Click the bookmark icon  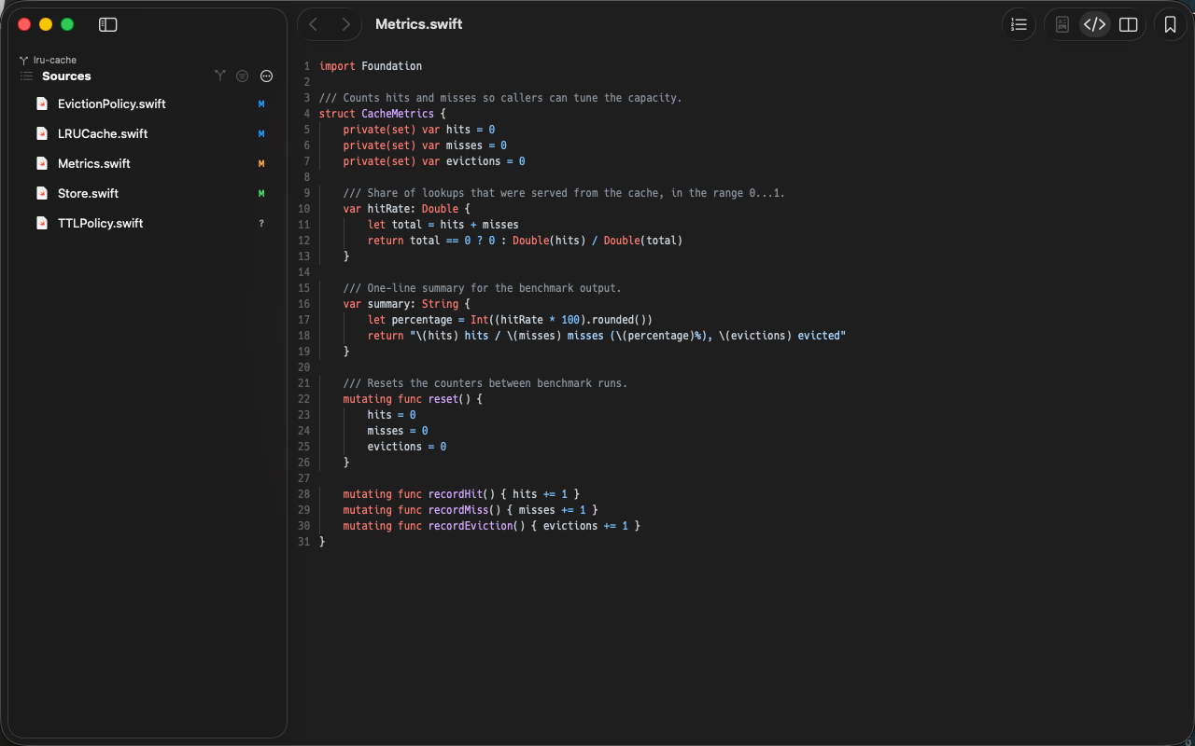pos(1171,24)
